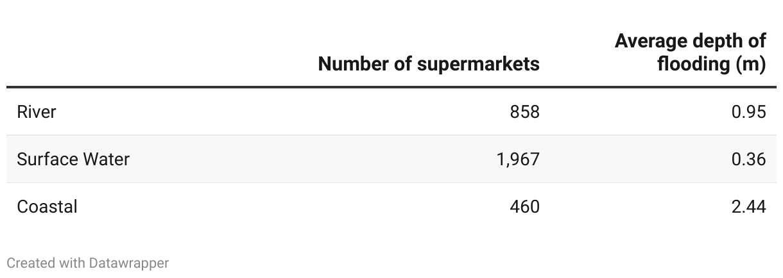The height and width of the screenshot is (278, 783).
Task: Select the Surface Water row label
Action: pyautogui.click(x=73, y=159)
